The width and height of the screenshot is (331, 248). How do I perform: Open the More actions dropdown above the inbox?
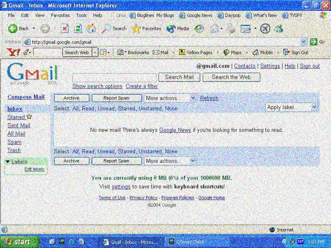[170, 98]
